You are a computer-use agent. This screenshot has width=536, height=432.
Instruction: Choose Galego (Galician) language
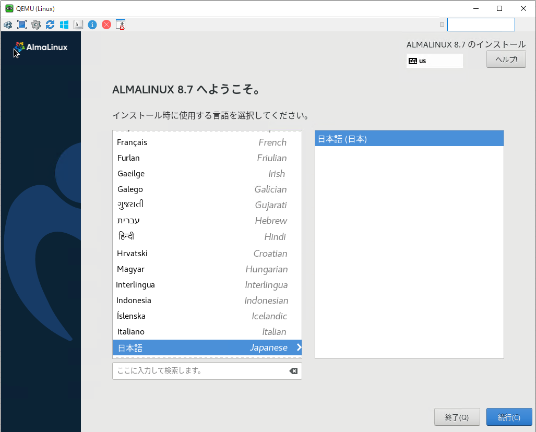pyautogui.click(x=207, y=189)
